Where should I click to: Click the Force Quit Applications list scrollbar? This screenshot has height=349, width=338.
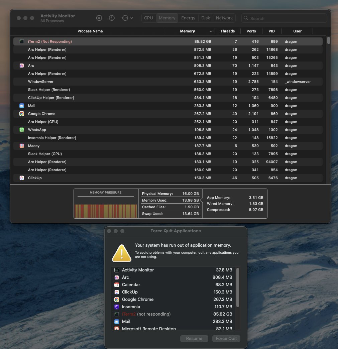pos(238,287)
